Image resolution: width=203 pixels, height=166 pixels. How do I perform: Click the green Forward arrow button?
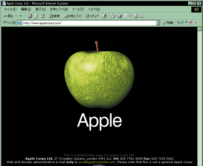tap(21, 16)
